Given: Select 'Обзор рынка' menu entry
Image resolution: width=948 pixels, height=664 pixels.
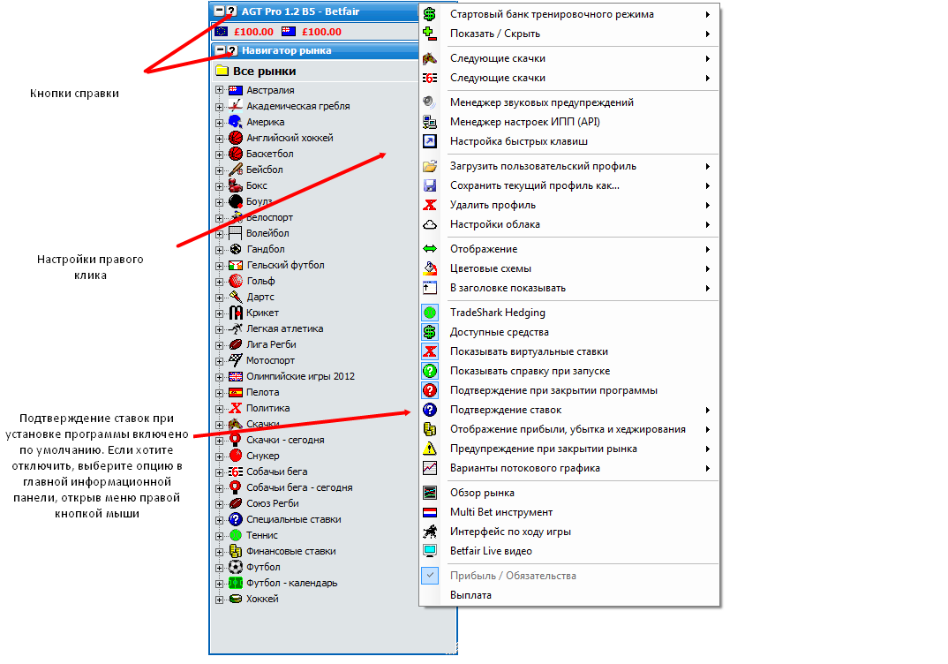Looking at the screenshot, I should tap(482, 493).
